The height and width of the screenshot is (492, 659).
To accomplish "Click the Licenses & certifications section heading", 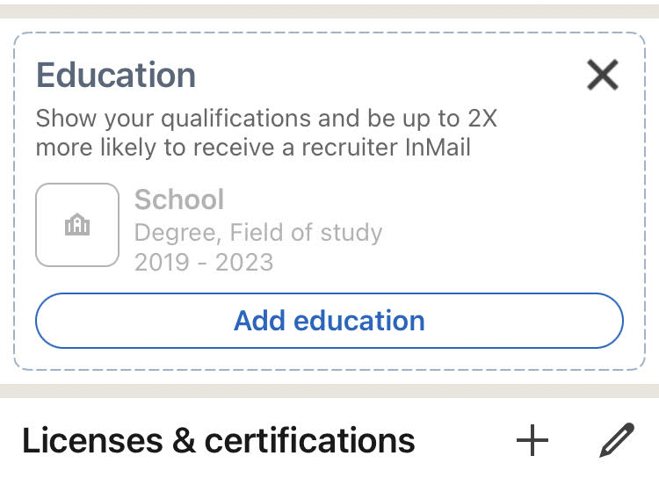I will pyautogui.click(x=219, y=440).
